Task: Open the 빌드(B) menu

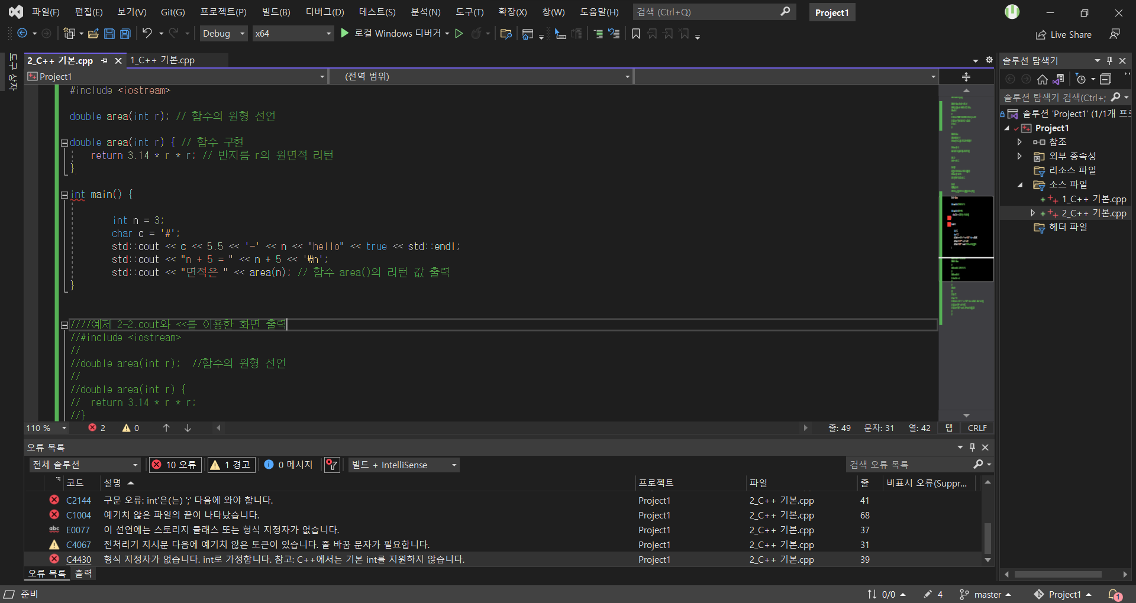Action: pyautogui.click(x=276, y=12)
